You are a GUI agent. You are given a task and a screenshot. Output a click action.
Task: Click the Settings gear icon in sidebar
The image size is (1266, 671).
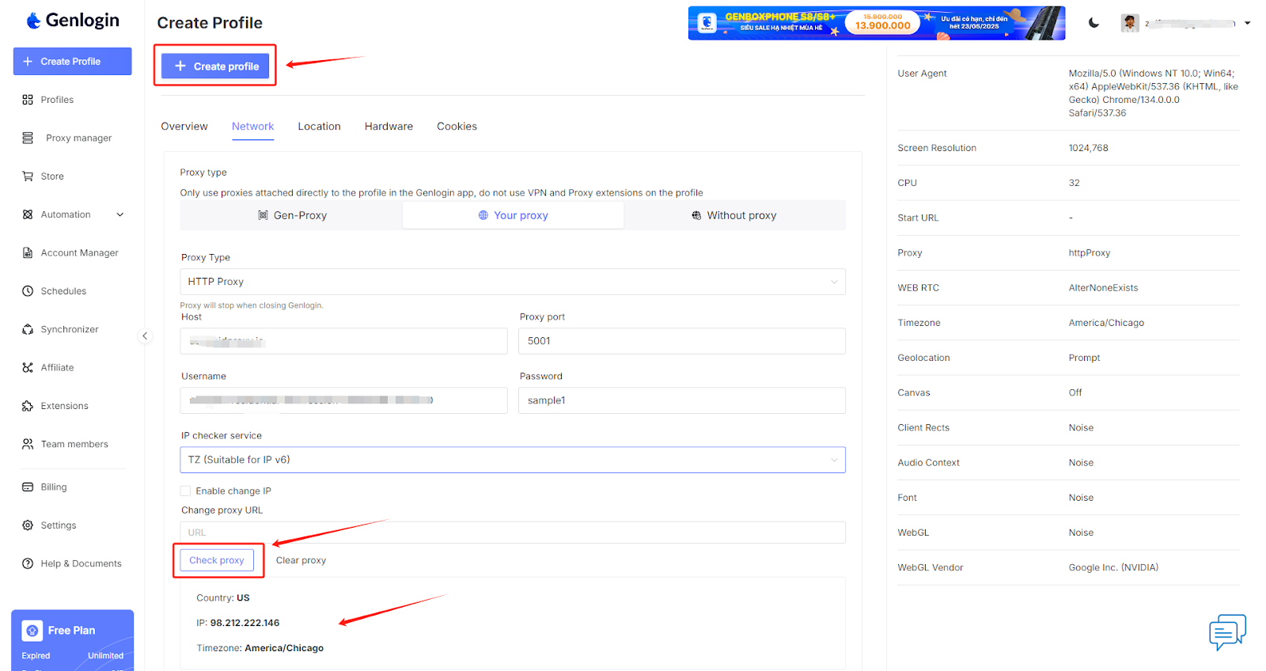click(x=28, y=525)
